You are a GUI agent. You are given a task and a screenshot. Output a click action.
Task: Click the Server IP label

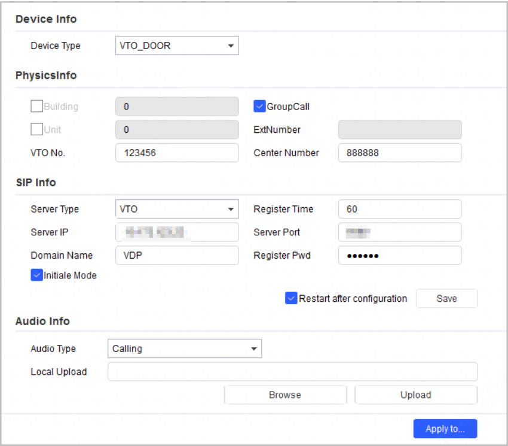point(49,232)
